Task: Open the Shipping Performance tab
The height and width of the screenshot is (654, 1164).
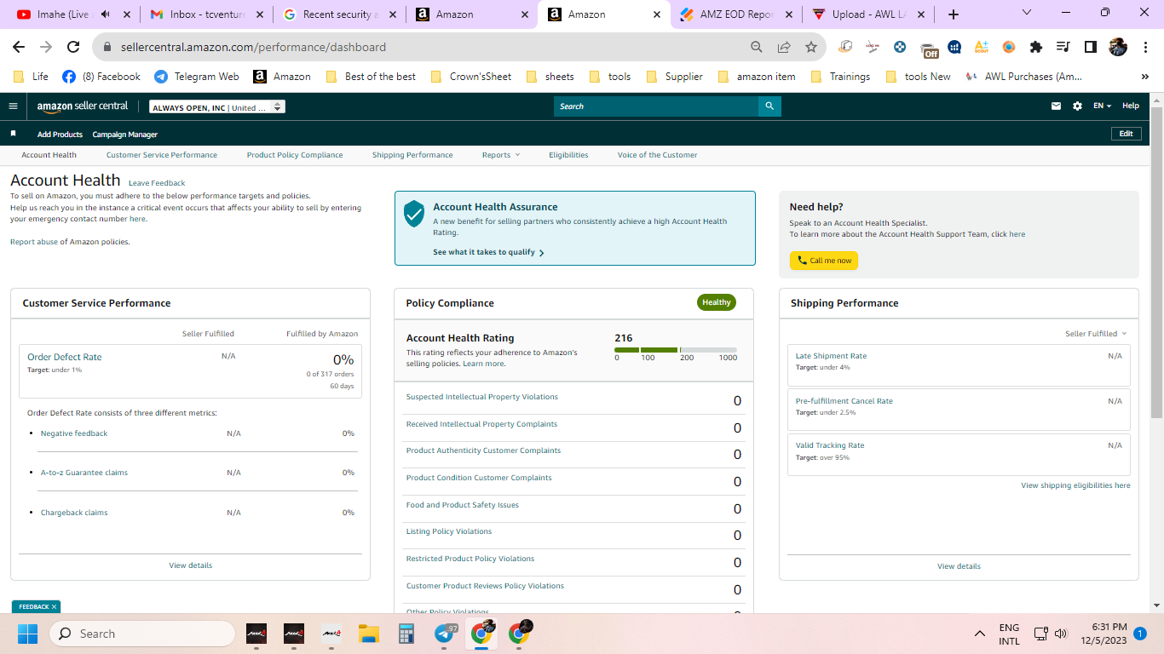Action: (x=412, y=155)
